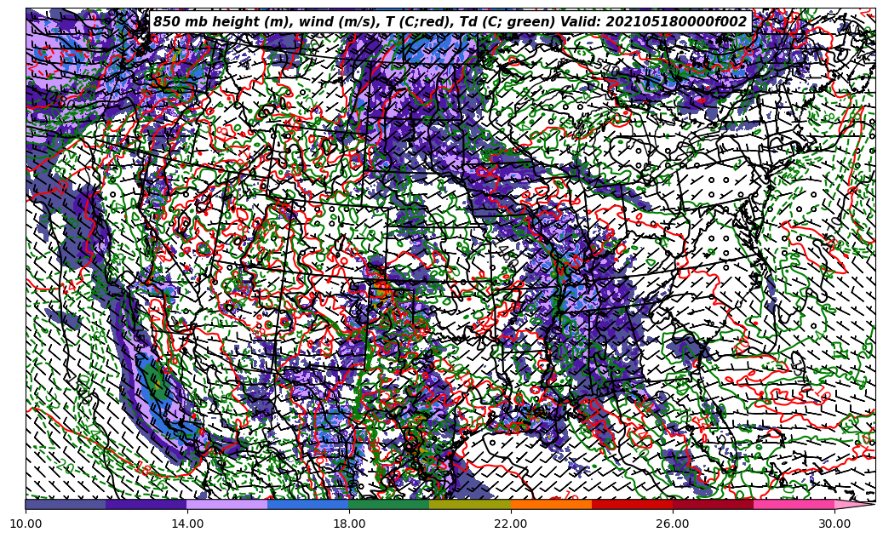This screenshot has width=883, height=538.
Task: Click the 18.00 colorbar tick label
Action: 349,524
